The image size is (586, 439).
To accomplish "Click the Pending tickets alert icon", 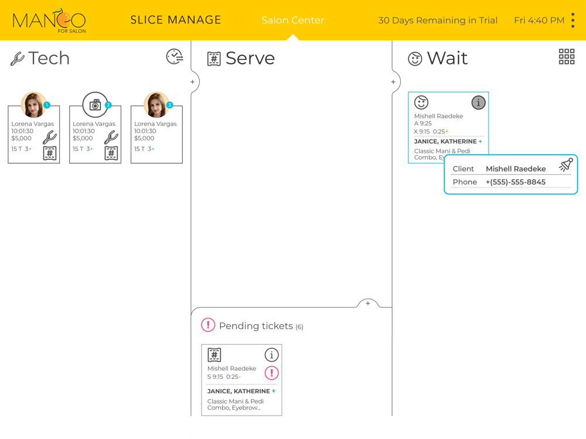I will pos(208,325).
